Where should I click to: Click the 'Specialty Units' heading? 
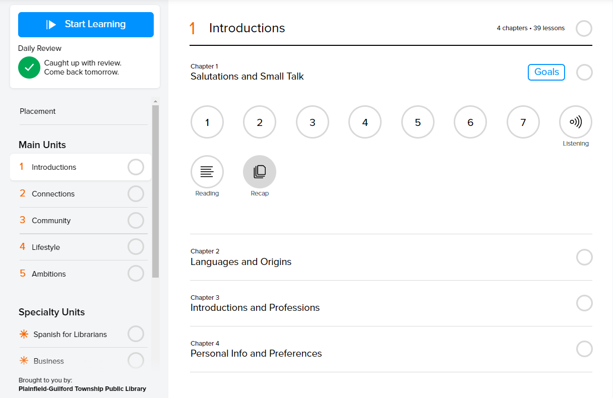coord(52,312)
